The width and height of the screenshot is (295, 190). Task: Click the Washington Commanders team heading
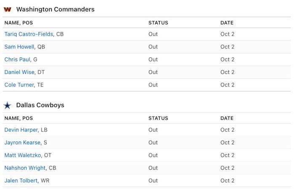tap(55, 9)
